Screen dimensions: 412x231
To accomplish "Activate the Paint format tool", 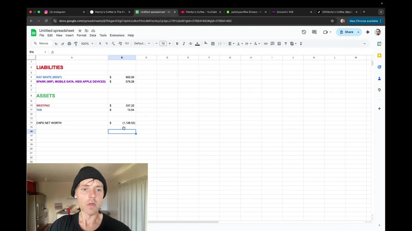I will 76,44.
